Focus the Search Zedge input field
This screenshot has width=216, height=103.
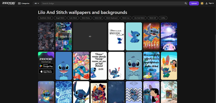pos(113,4)
